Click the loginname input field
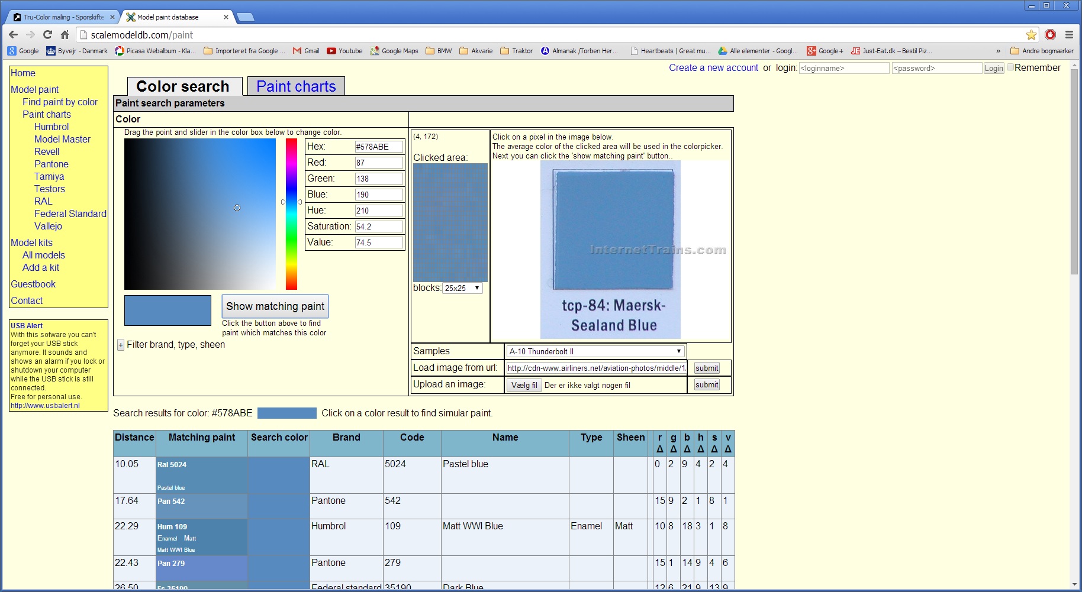Viewport: 1082px width, 592px height. [844, 69]
